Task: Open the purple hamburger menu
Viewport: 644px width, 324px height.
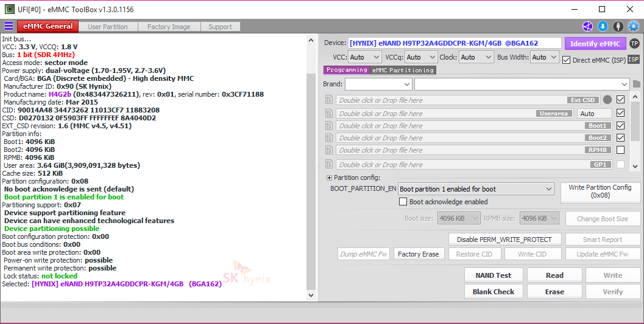Action: point(9,26)
